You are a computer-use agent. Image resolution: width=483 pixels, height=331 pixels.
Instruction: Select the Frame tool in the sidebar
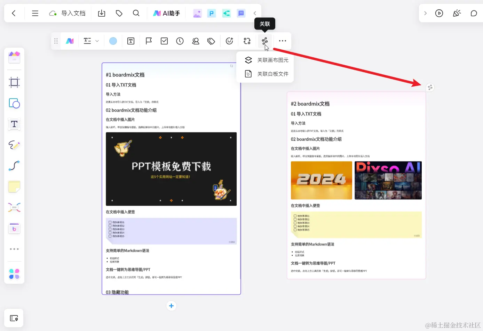pos(14,83)
